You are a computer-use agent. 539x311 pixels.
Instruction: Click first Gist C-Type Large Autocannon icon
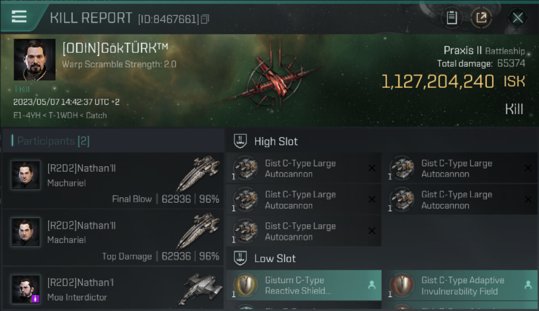tap(245, 168)
